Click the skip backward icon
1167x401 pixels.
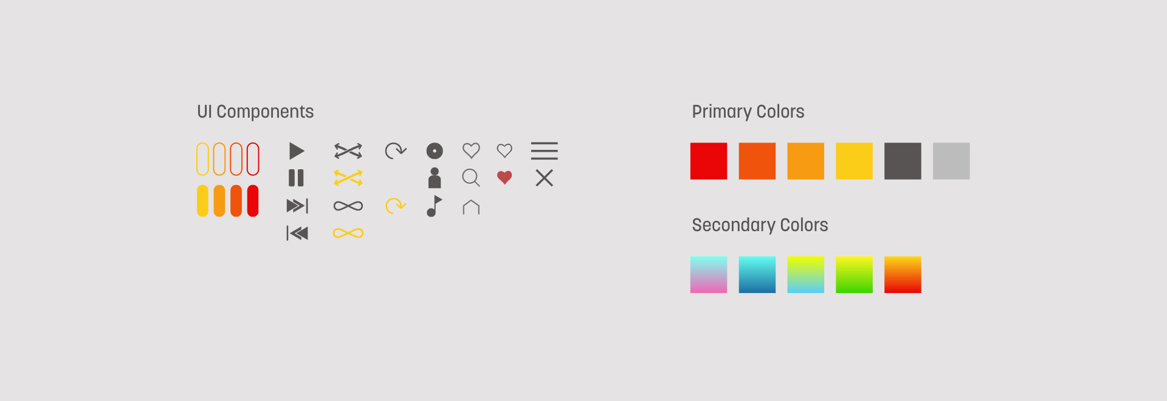pyautogui.click(x=297, y=233)
